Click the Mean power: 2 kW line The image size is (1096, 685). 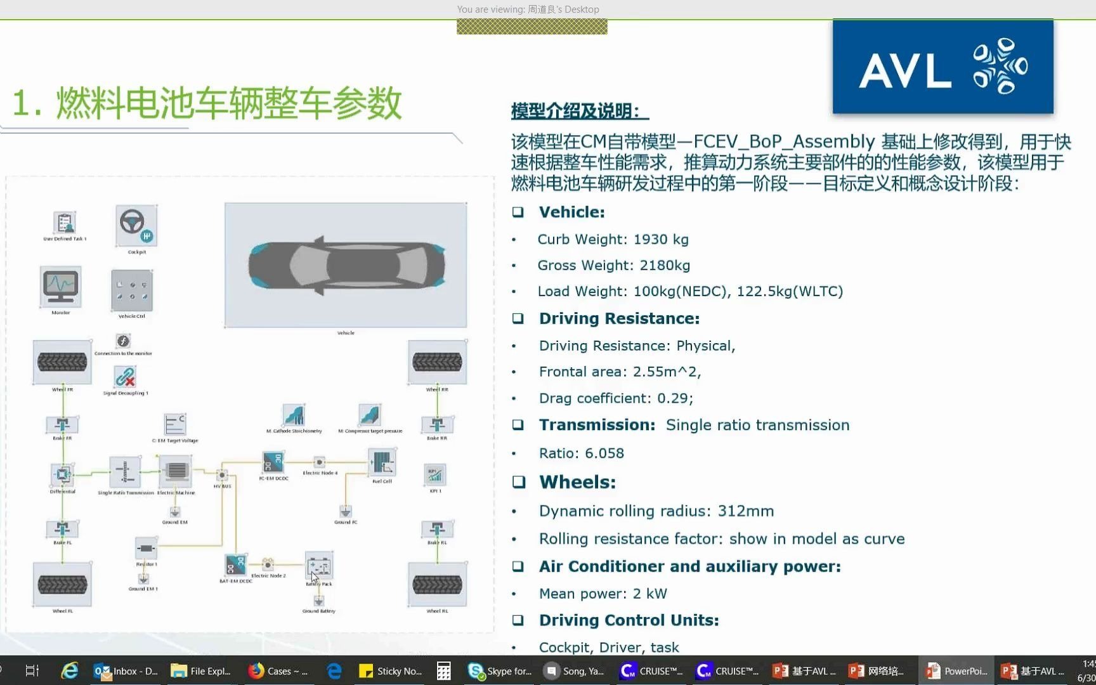tap(603, 594)
